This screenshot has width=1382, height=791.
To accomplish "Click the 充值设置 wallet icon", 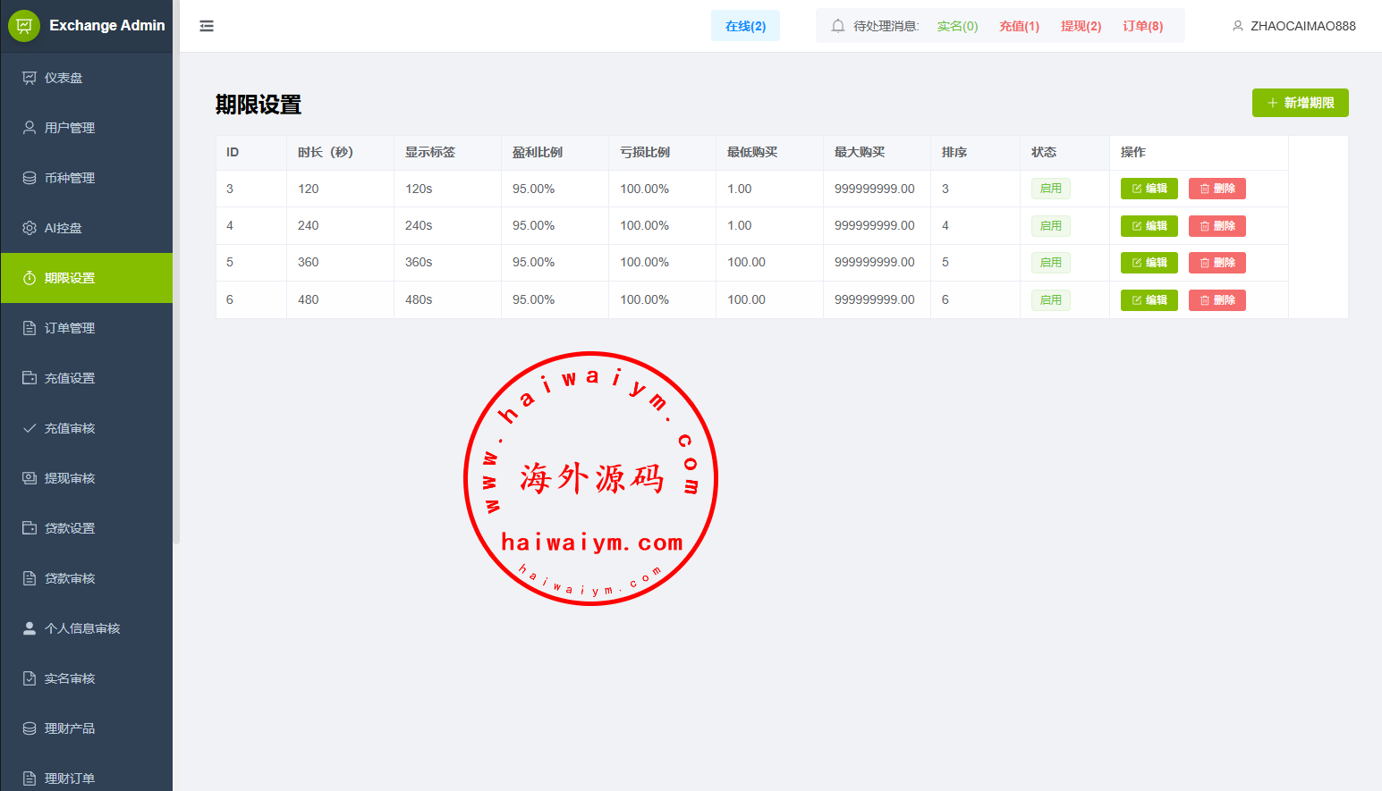I will point(30,378).
